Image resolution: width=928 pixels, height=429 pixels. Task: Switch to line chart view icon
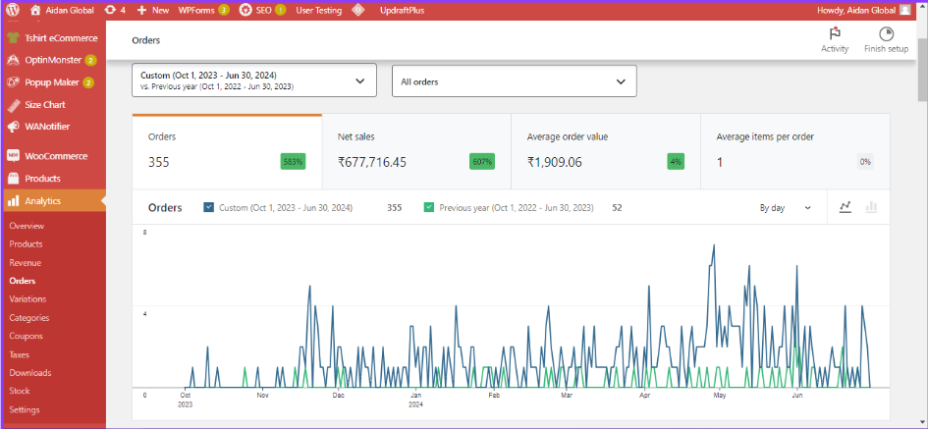pos(845,207)
